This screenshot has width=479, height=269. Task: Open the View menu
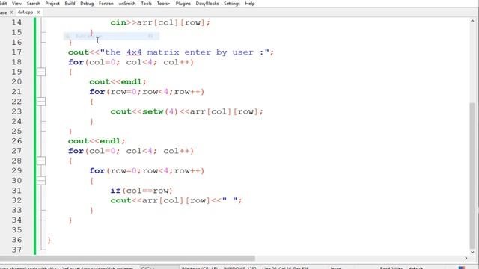pos(16,4)
